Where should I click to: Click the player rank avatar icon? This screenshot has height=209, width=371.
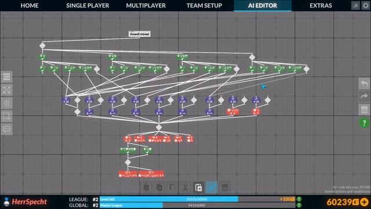[6, 202]
